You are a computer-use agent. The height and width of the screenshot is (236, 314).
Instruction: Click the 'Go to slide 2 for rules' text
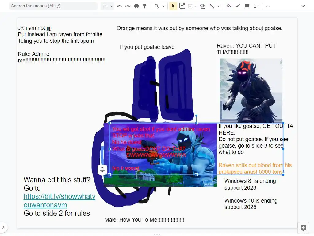(57, 213)
